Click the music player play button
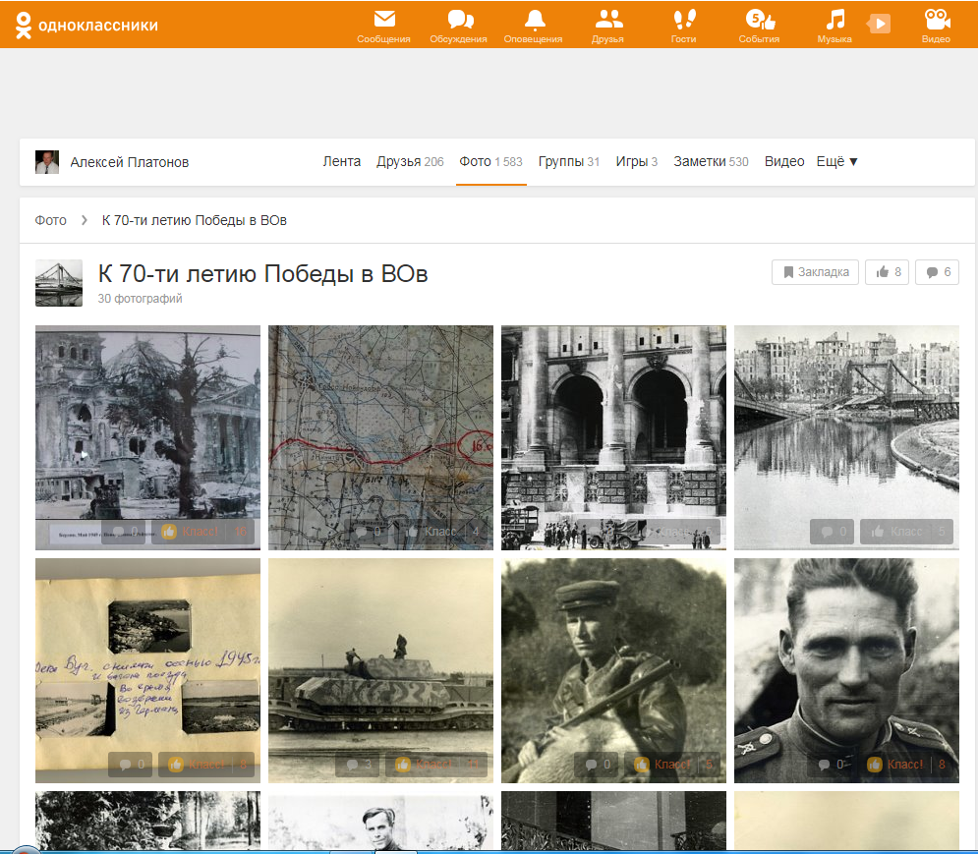978x854 pixels. 879,25
